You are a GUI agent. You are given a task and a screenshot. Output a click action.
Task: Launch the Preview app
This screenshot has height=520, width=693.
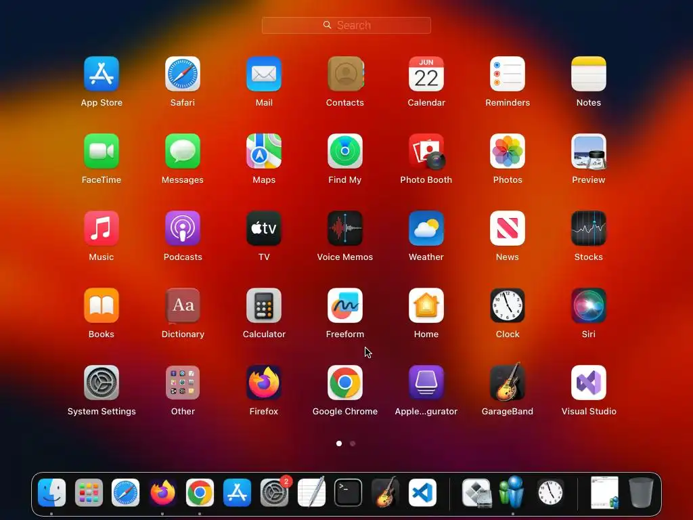[589, 151]
